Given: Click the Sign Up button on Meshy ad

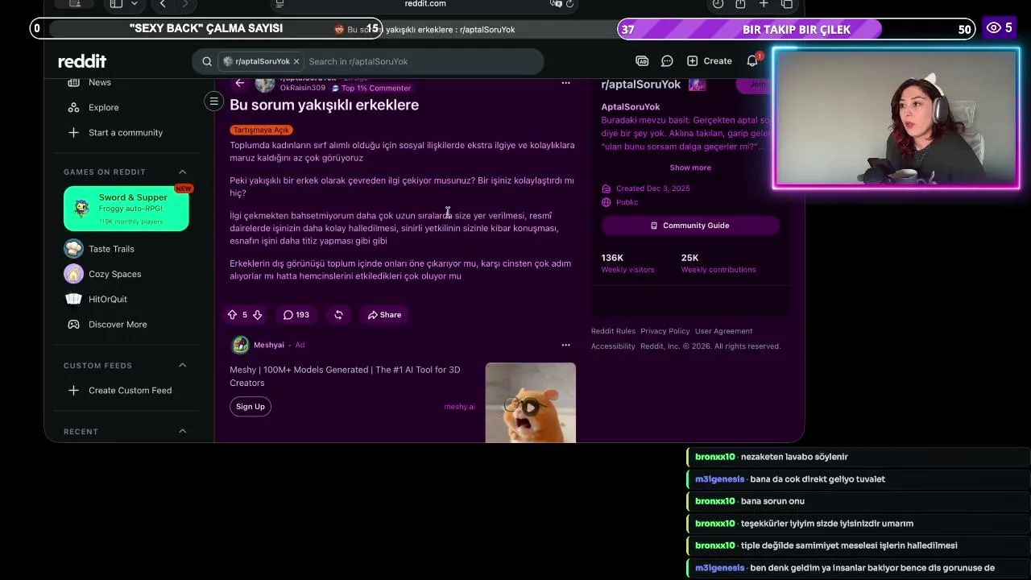Looking at the screenshot, I should click(x=251, y=407).
